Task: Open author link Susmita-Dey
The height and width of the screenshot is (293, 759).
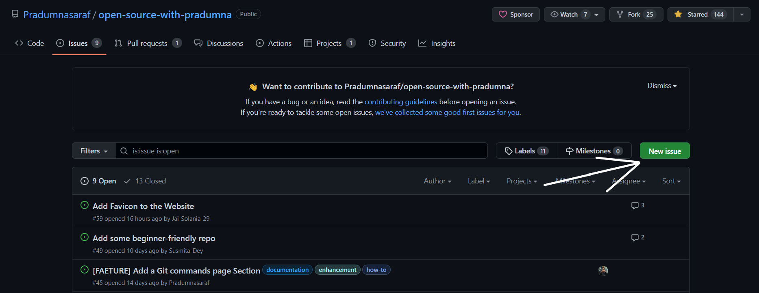Action: tap(186, 251)
